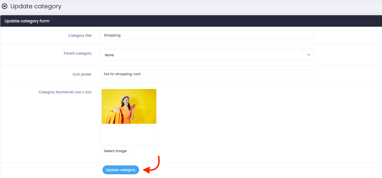Click the arrow circle icon beside Update category
382x178 pixels.
tap(5, 6)
